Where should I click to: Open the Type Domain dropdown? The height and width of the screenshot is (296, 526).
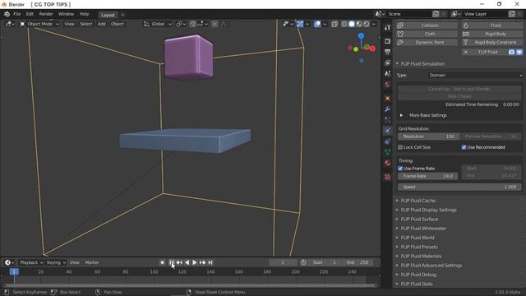click(x=475, y=75)
